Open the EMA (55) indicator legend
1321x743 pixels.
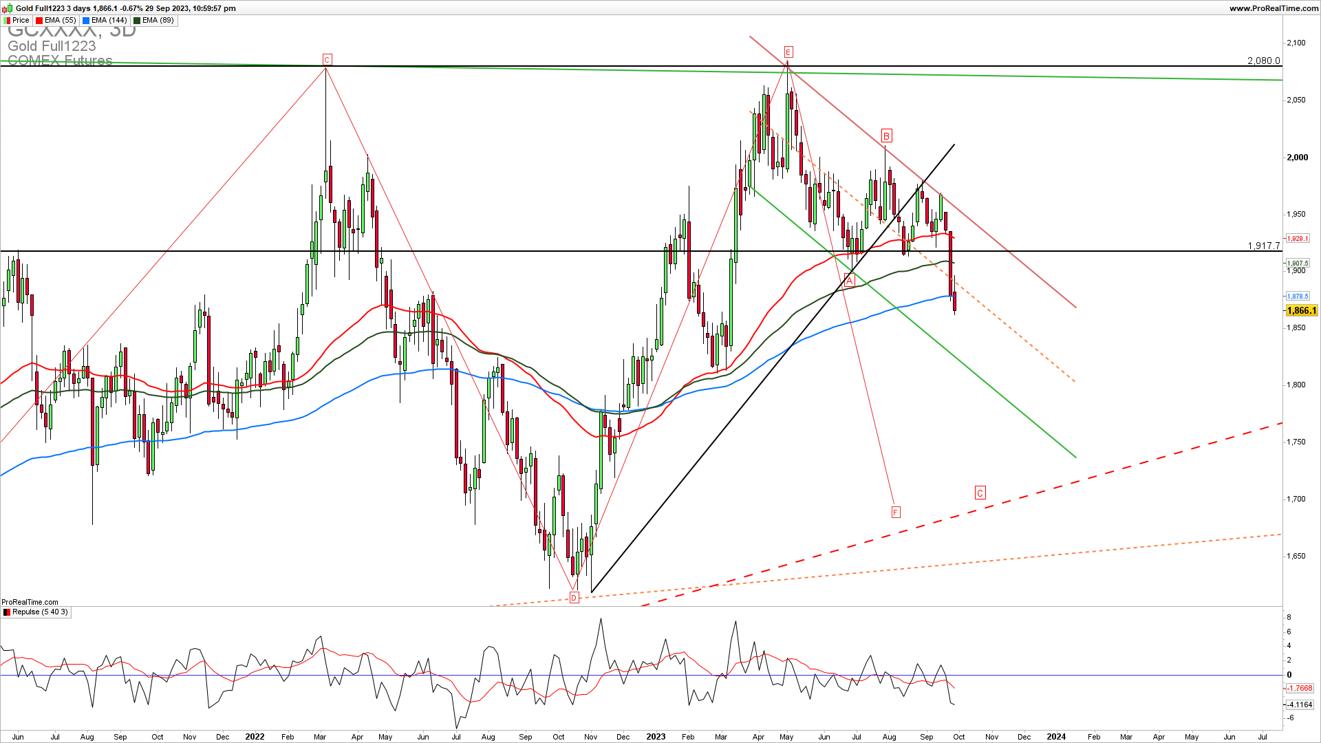pos(56,21)
